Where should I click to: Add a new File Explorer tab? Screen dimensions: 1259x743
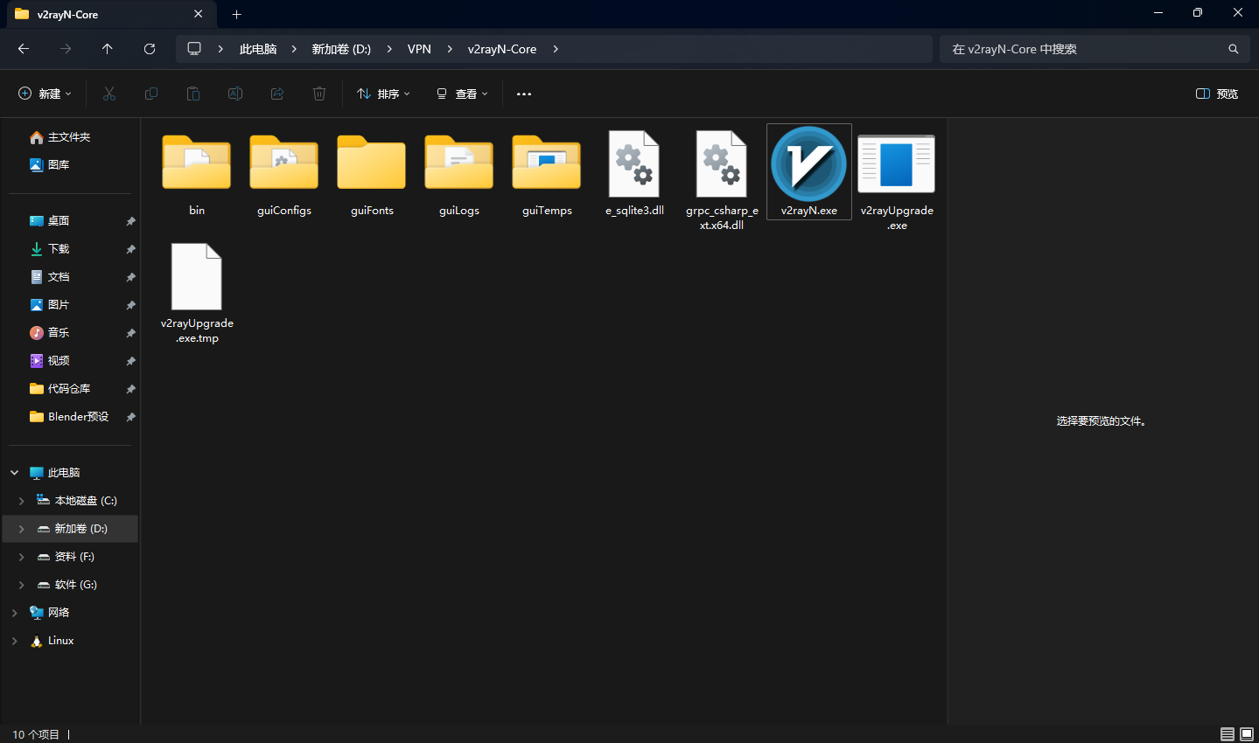(x=236, y=14)
